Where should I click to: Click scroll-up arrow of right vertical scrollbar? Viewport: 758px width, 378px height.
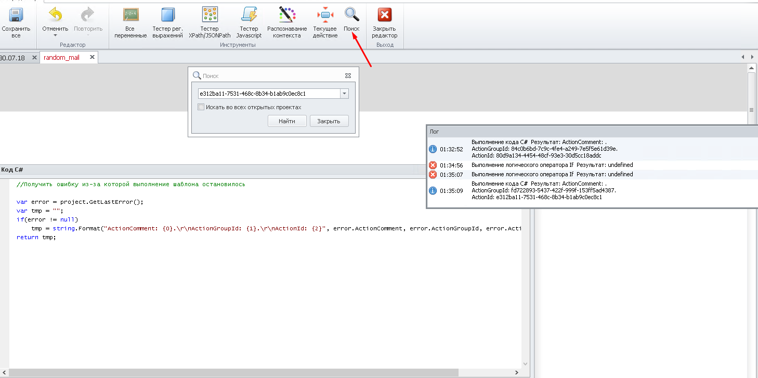tap(751, 68)
